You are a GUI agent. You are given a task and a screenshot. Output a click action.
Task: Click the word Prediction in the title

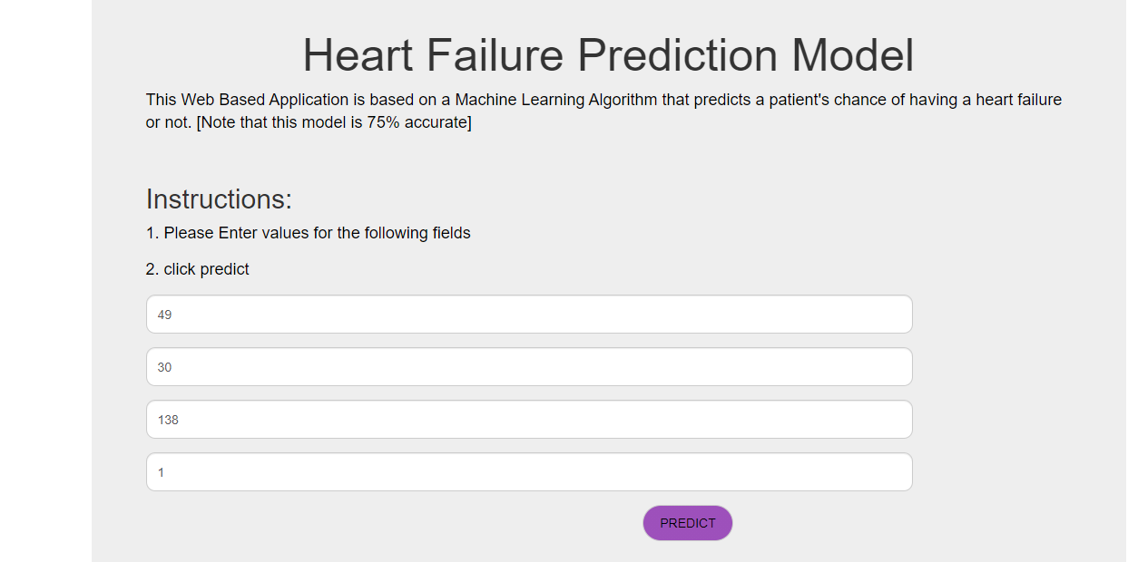(677, 55)
